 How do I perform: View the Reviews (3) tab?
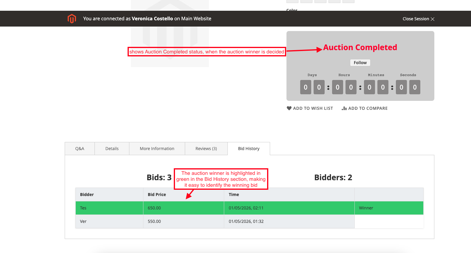pos(206,149)
